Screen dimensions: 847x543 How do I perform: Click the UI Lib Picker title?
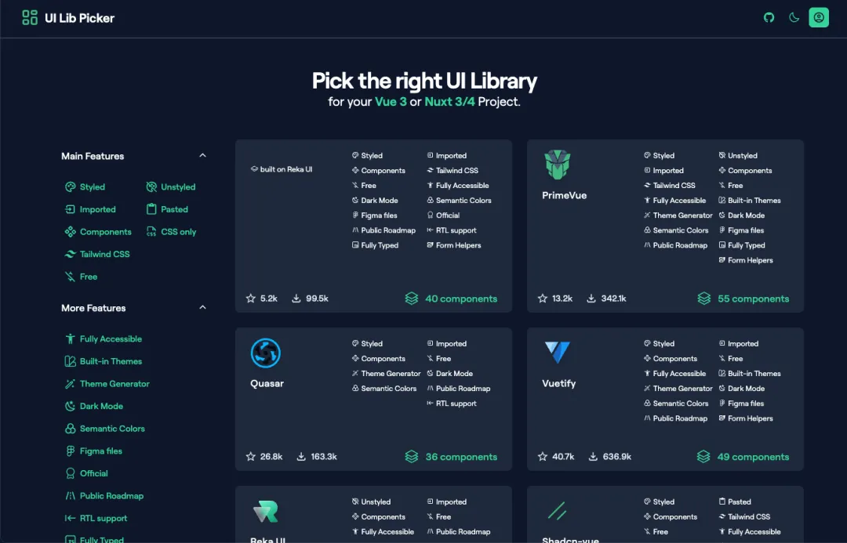click(79, 18)
